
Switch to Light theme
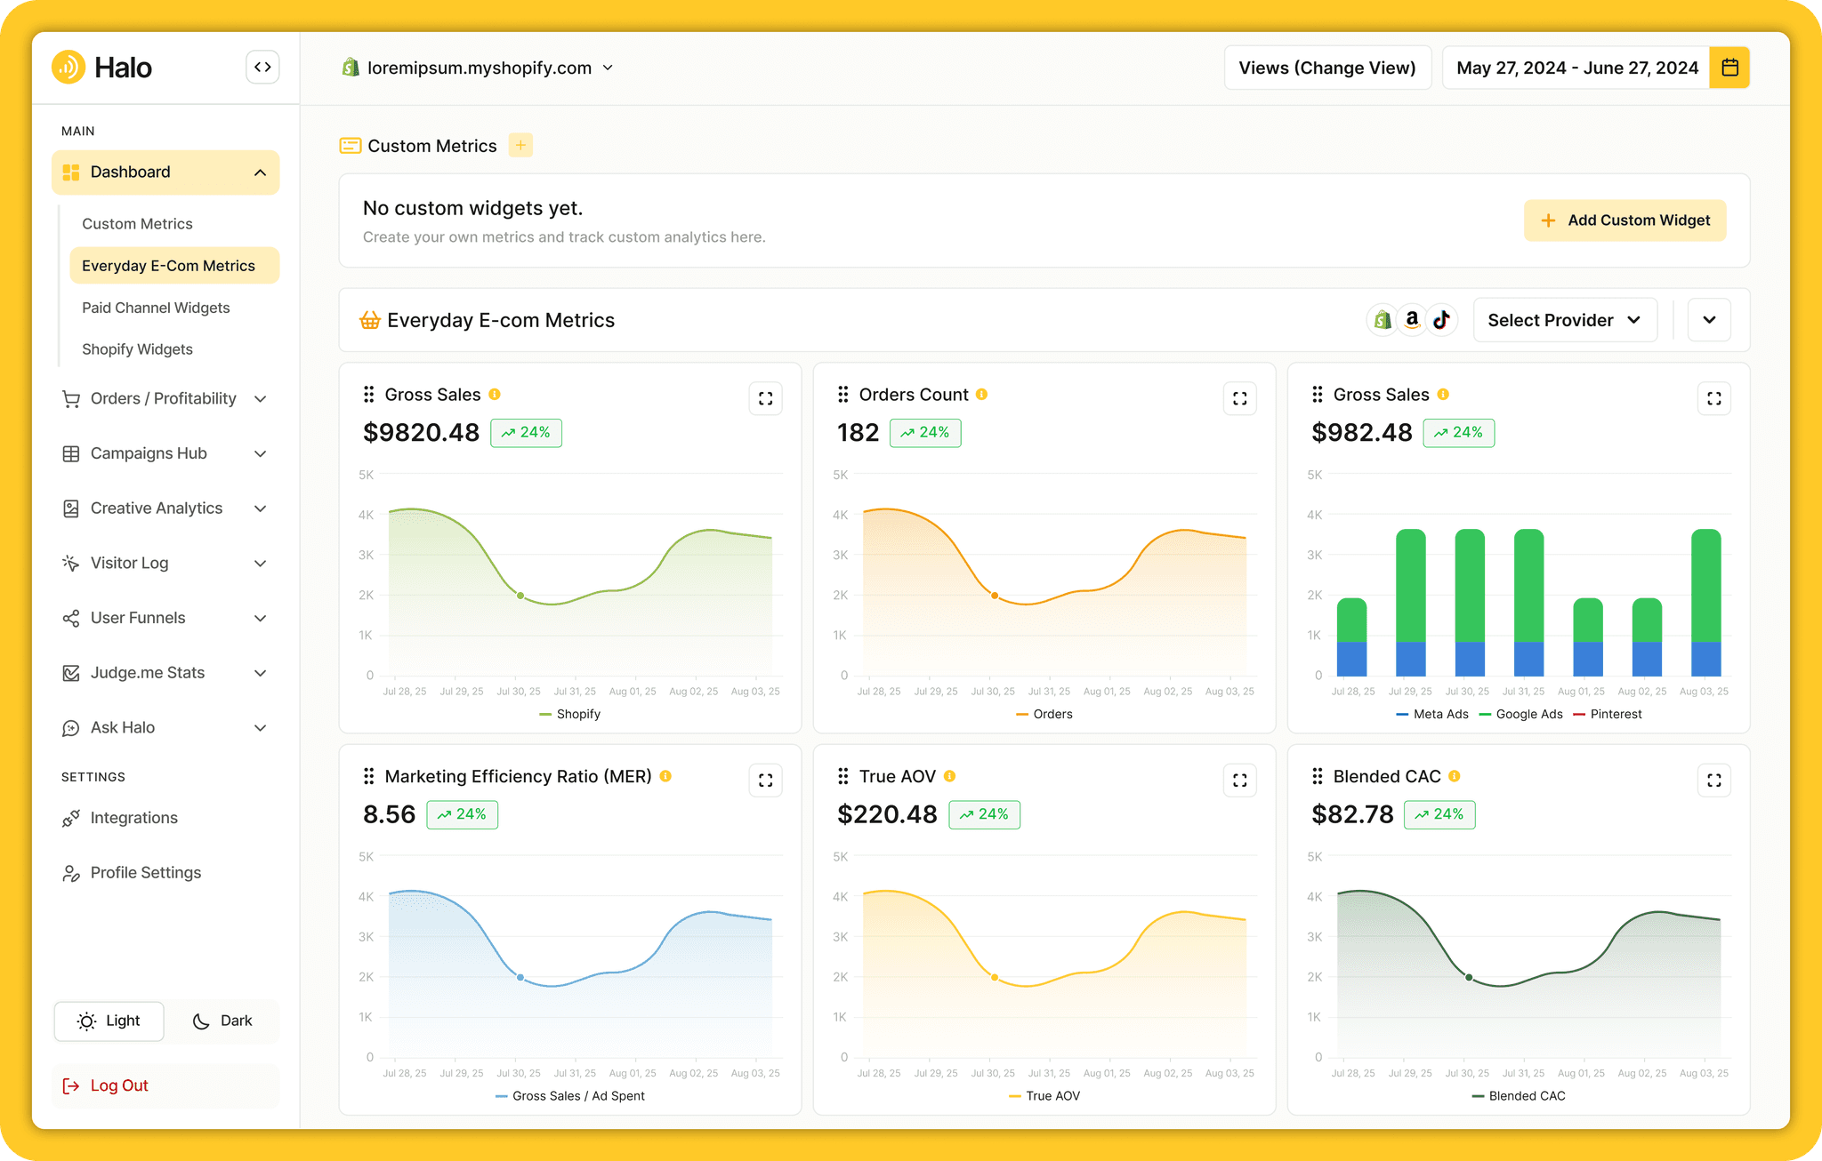109,1021
